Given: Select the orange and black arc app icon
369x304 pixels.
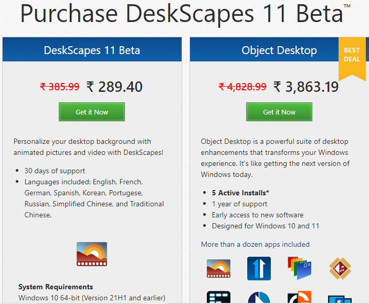Looking at the screenshot, I should coord(299,297).
